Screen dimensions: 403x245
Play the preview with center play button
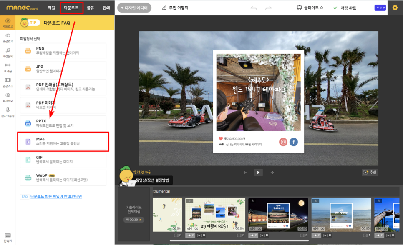(258, 172)
